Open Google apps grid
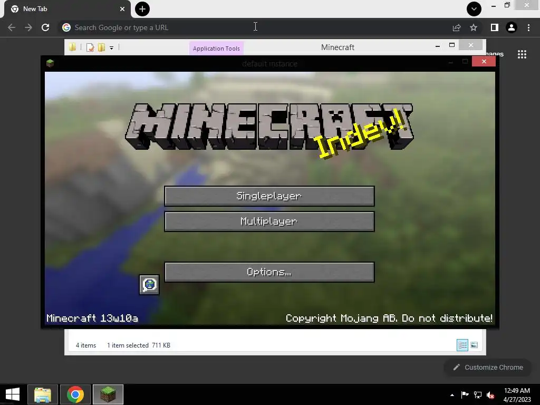The height and width of the screenshot is (405, 540). [x=522, y=54]
